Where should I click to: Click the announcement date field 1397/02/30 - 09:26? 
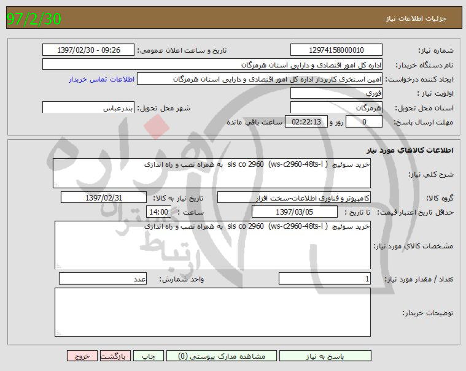pos(88,50)
